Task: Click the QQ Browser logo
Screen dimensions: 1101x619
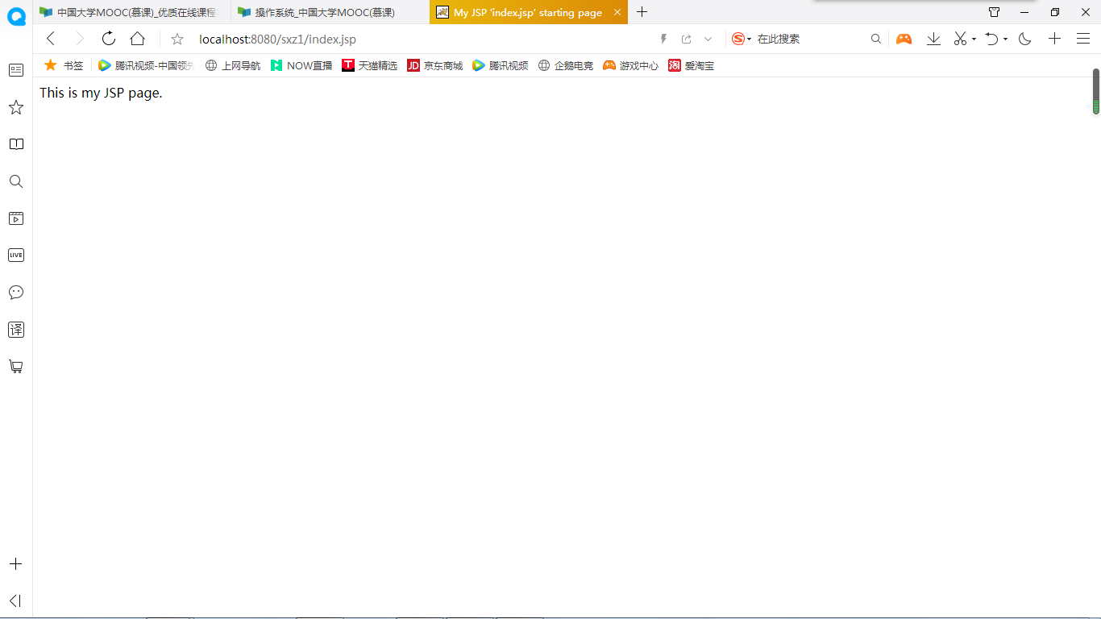Action: tap(16, 17)
